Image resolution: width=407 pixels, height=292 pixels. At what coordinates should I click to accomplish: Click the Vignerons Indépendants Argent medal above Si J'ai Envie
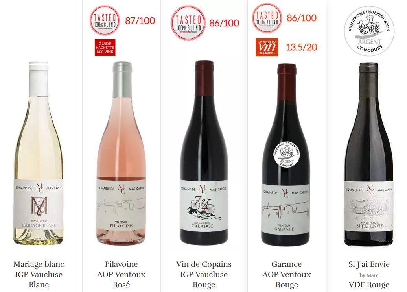coord(369,31)
